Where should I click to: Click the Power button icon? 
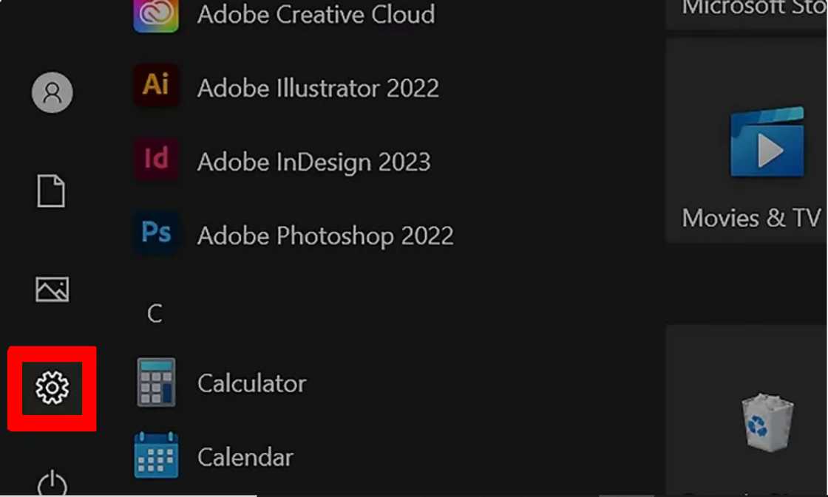point(52,484)
